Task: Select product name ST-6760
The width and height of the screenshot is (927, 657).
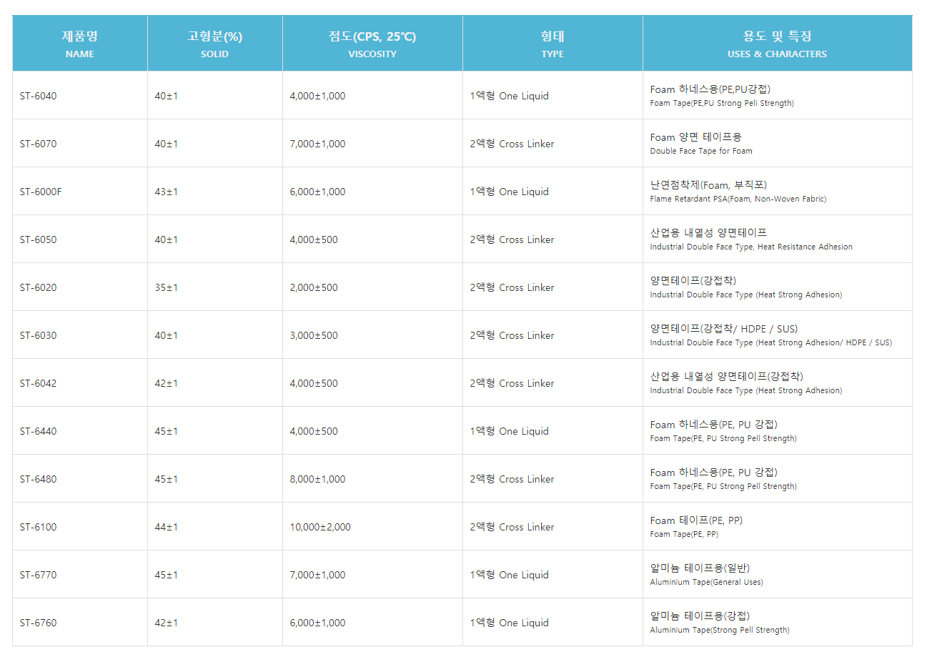Action: pyautogui.click(x=38, y=623)
